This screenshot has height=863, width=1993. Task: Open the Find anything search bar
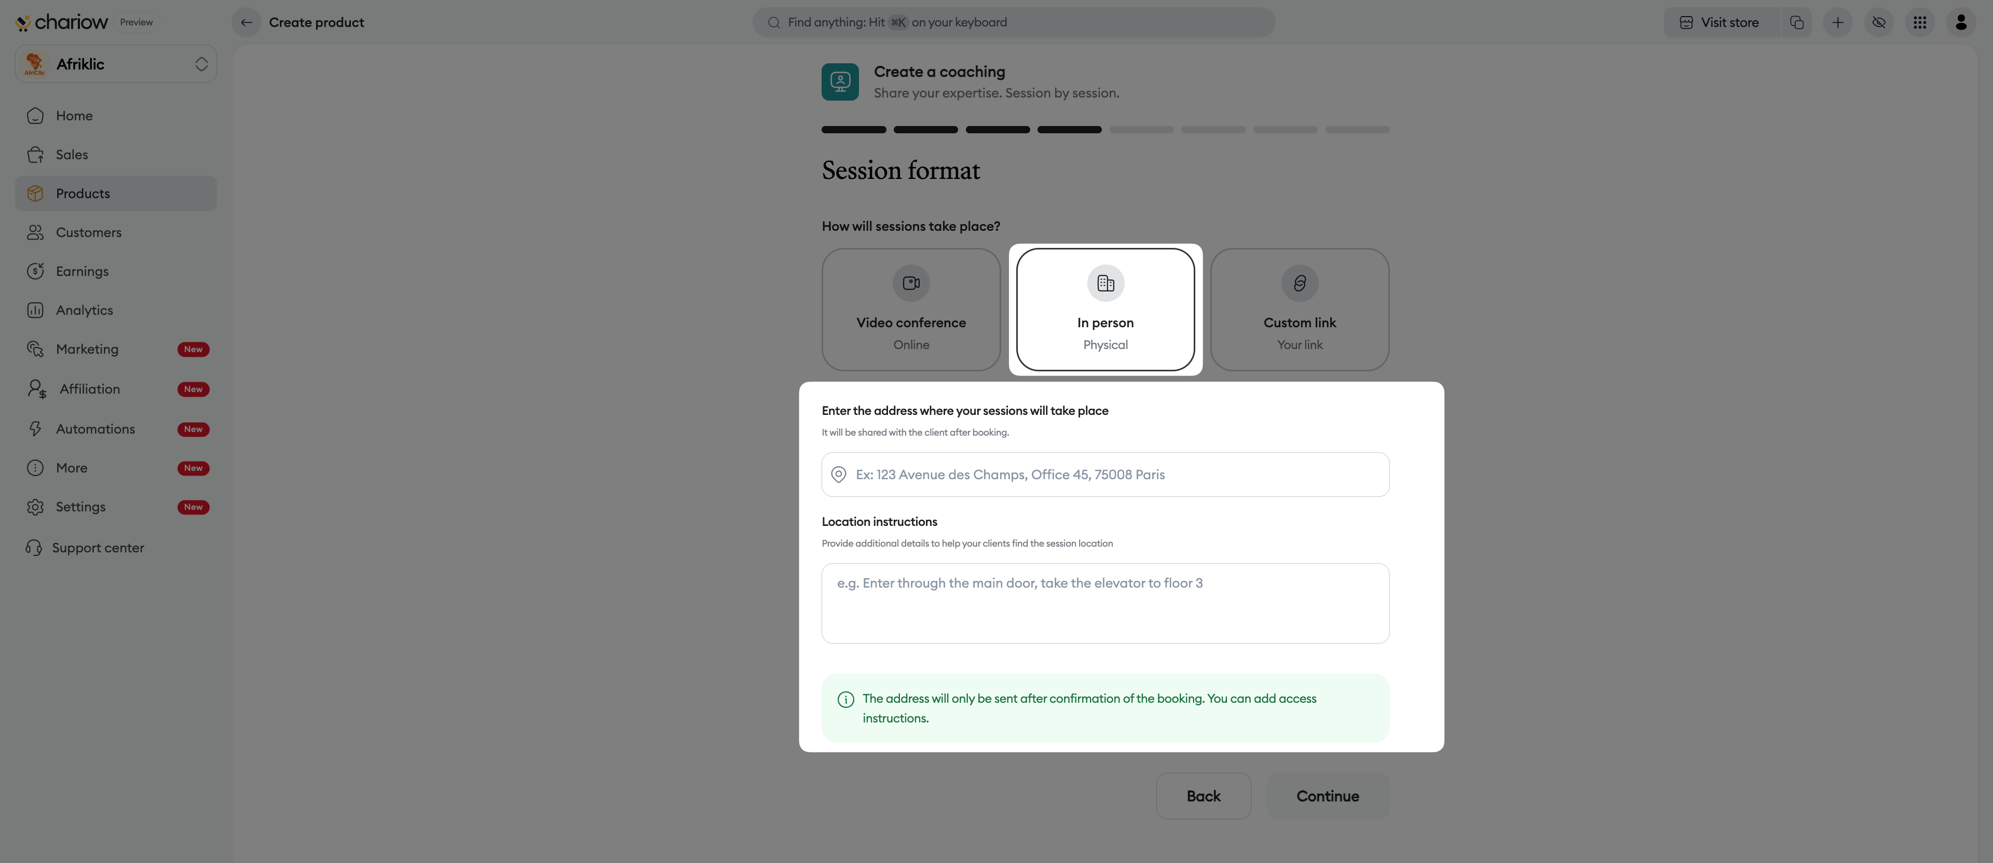click(1014, 22)
